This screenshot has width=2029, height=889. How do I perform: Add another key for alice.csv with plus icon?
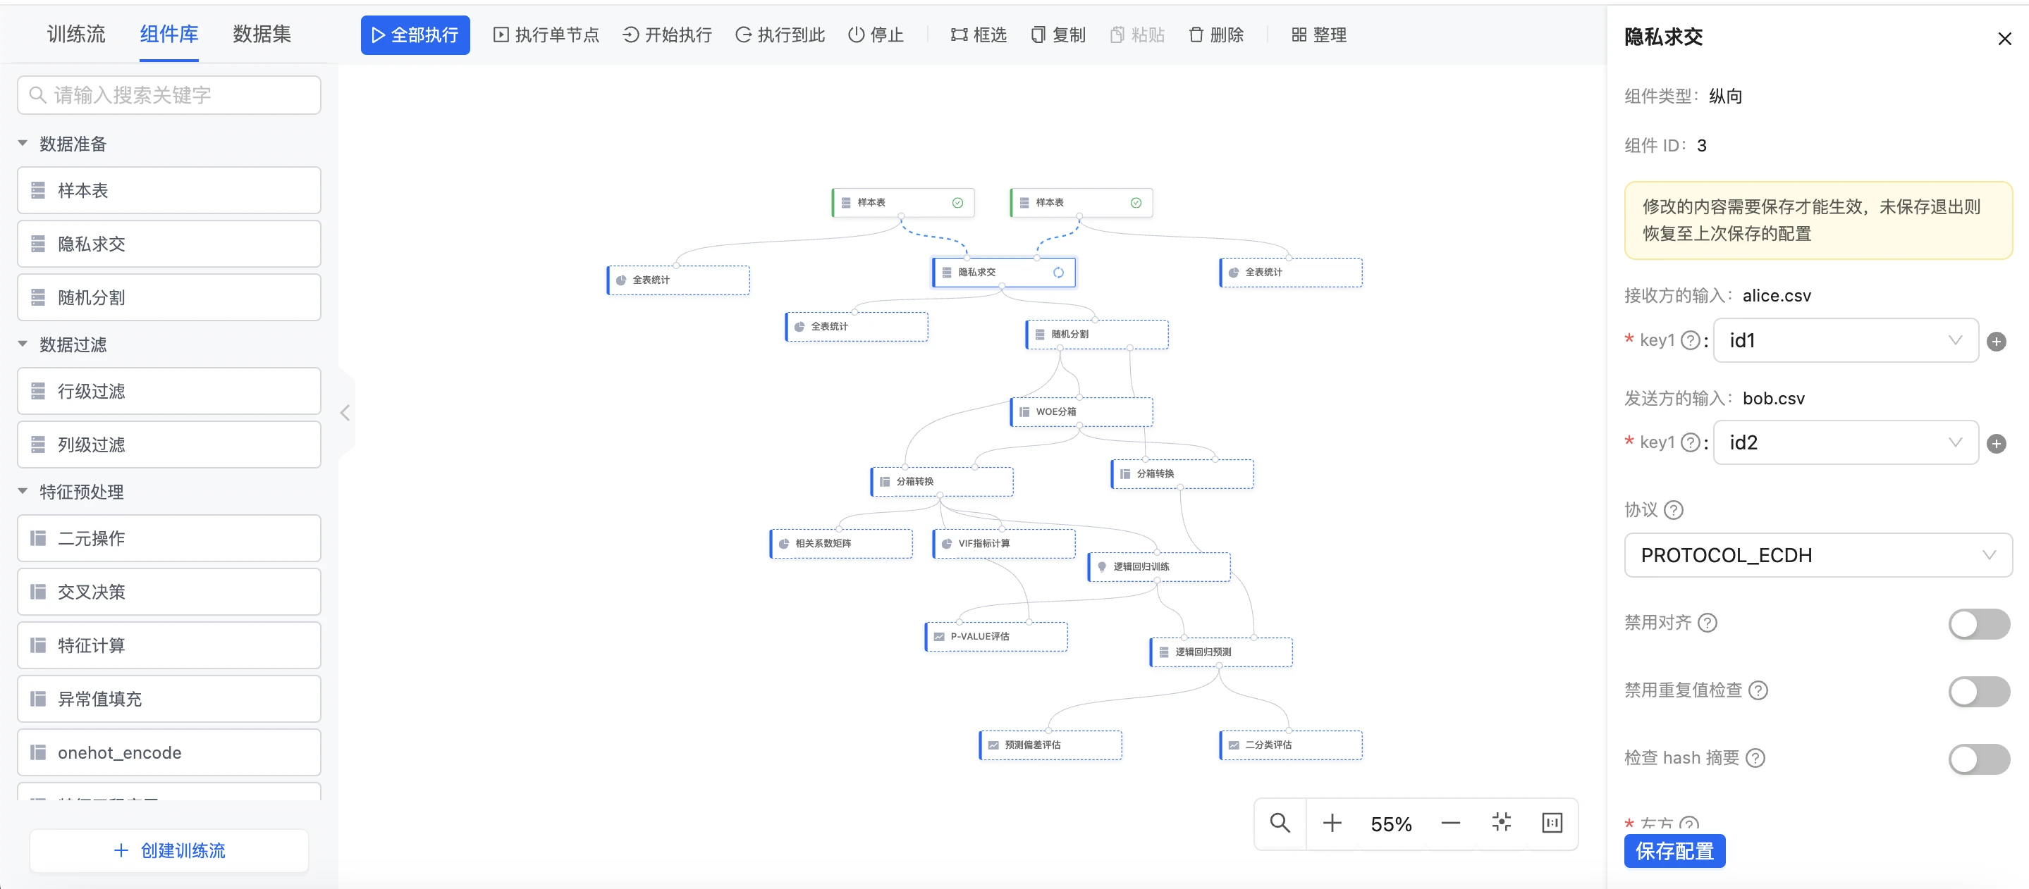click(x=1996, y=341)
